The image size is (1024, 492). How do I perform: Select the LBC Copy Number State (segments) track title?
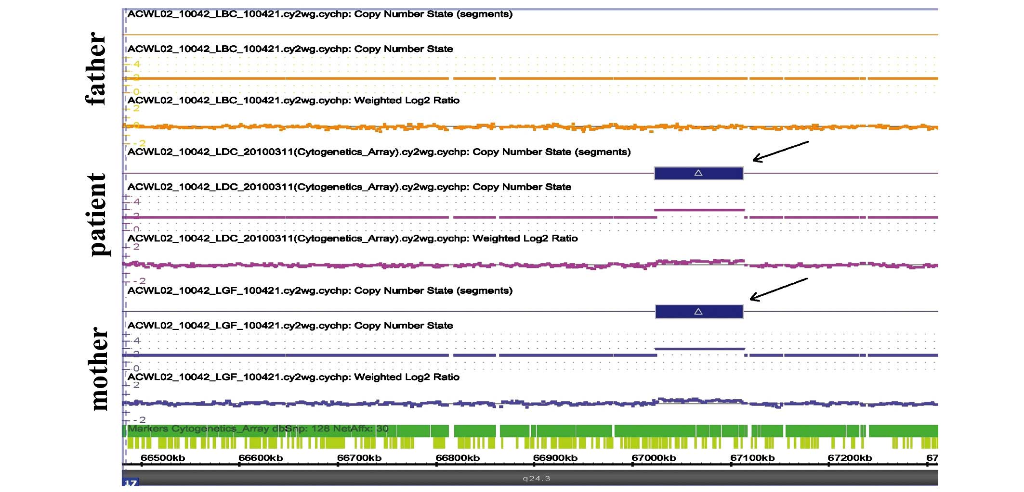[x=320, y=14]
